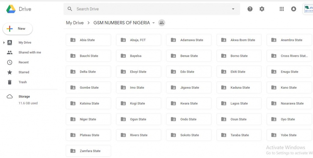313x158 pixels.
Task: Click the notifications bell icon
Action: pyautogui.click(x=293, y=9)
